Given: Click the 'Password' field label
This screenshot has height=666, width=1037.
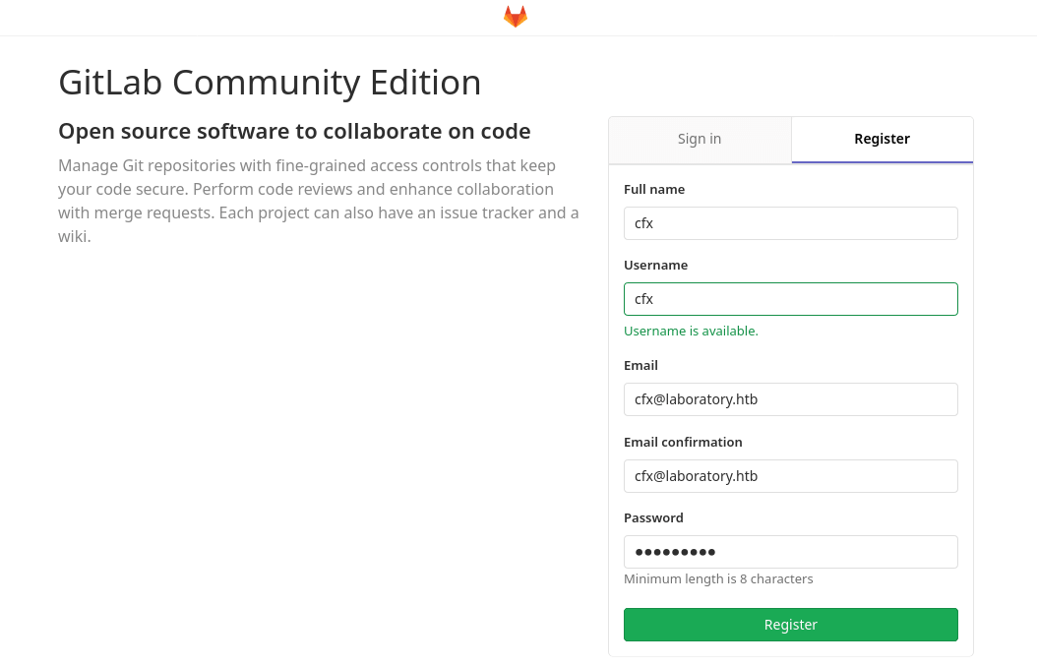Looking at the screenshot, I should [x=653, y=517].
